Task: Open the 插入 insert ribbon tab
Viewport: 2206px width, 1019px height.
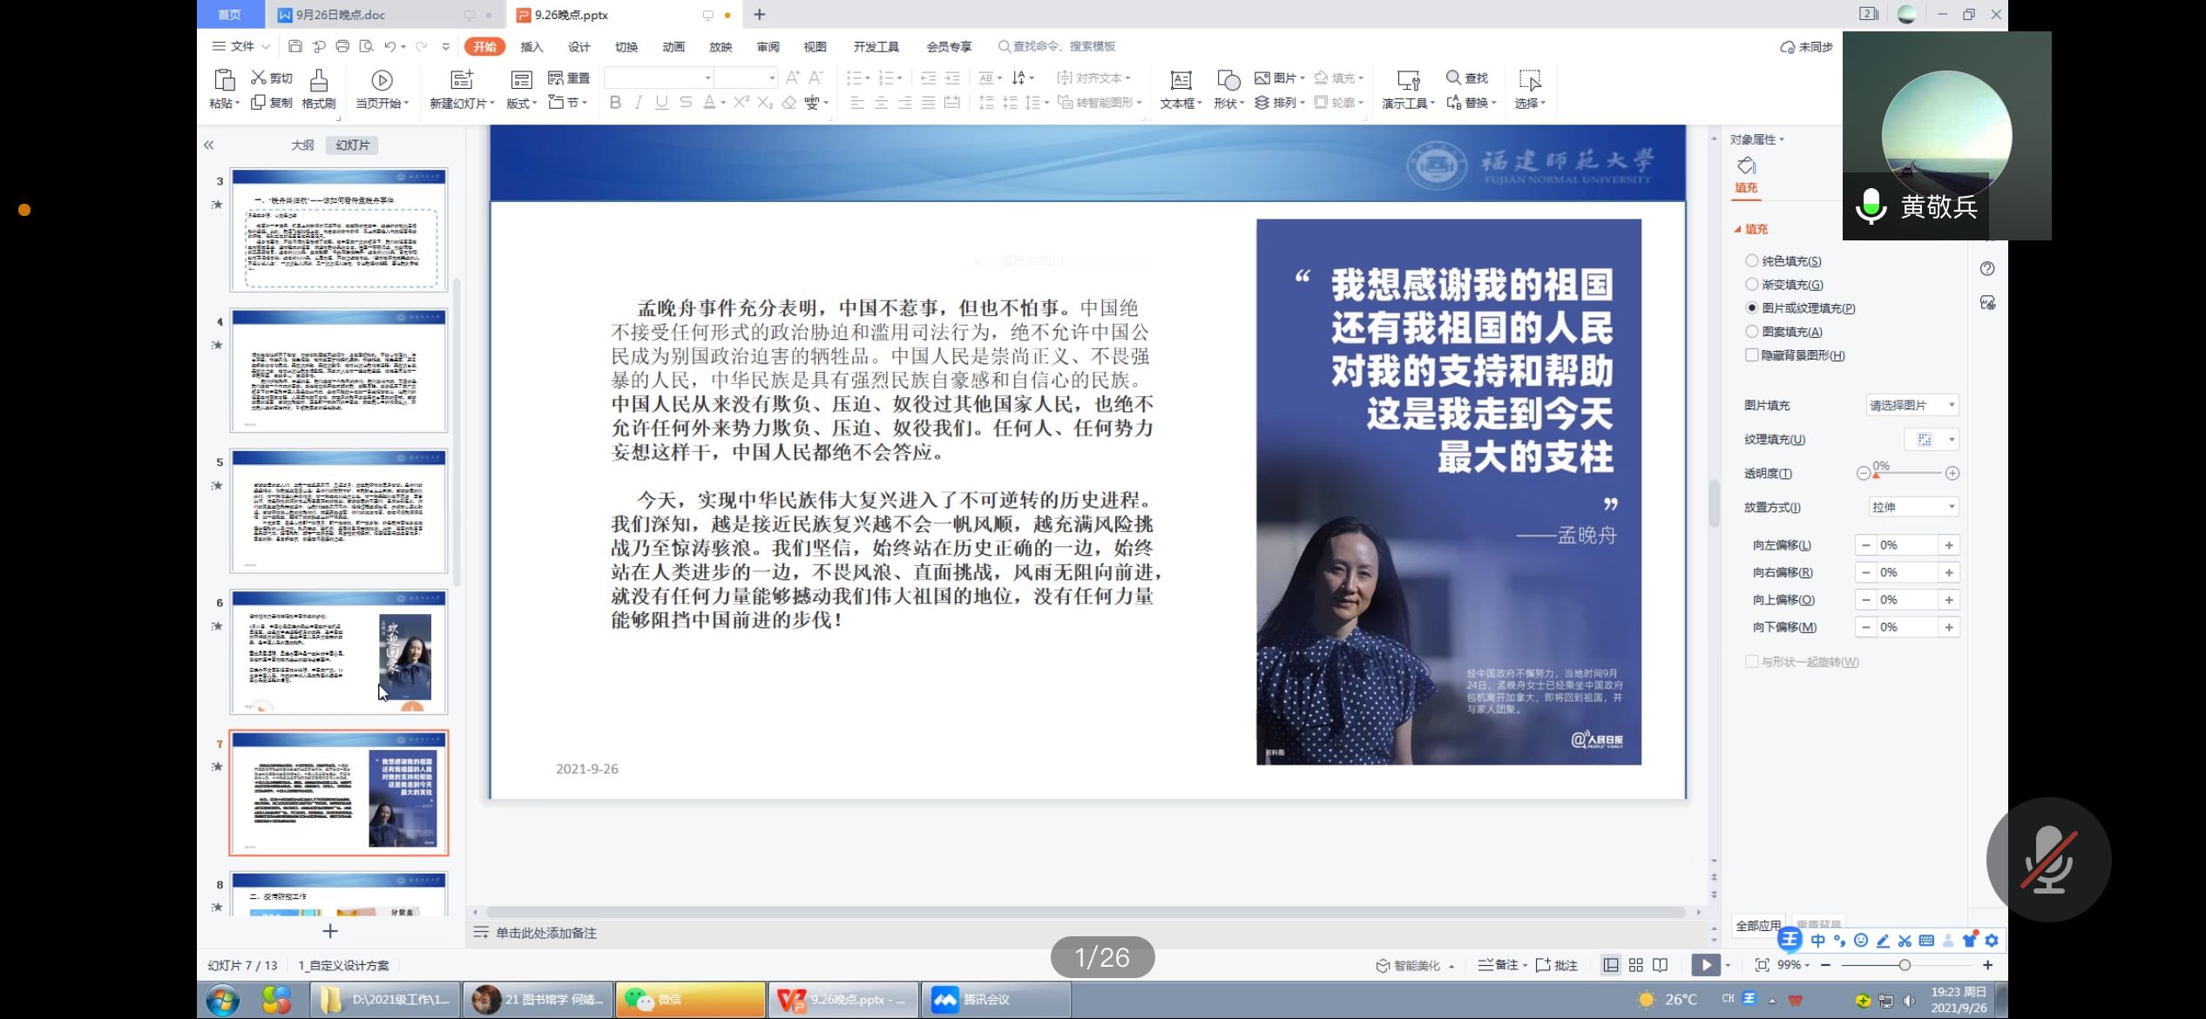Action: 531,47
